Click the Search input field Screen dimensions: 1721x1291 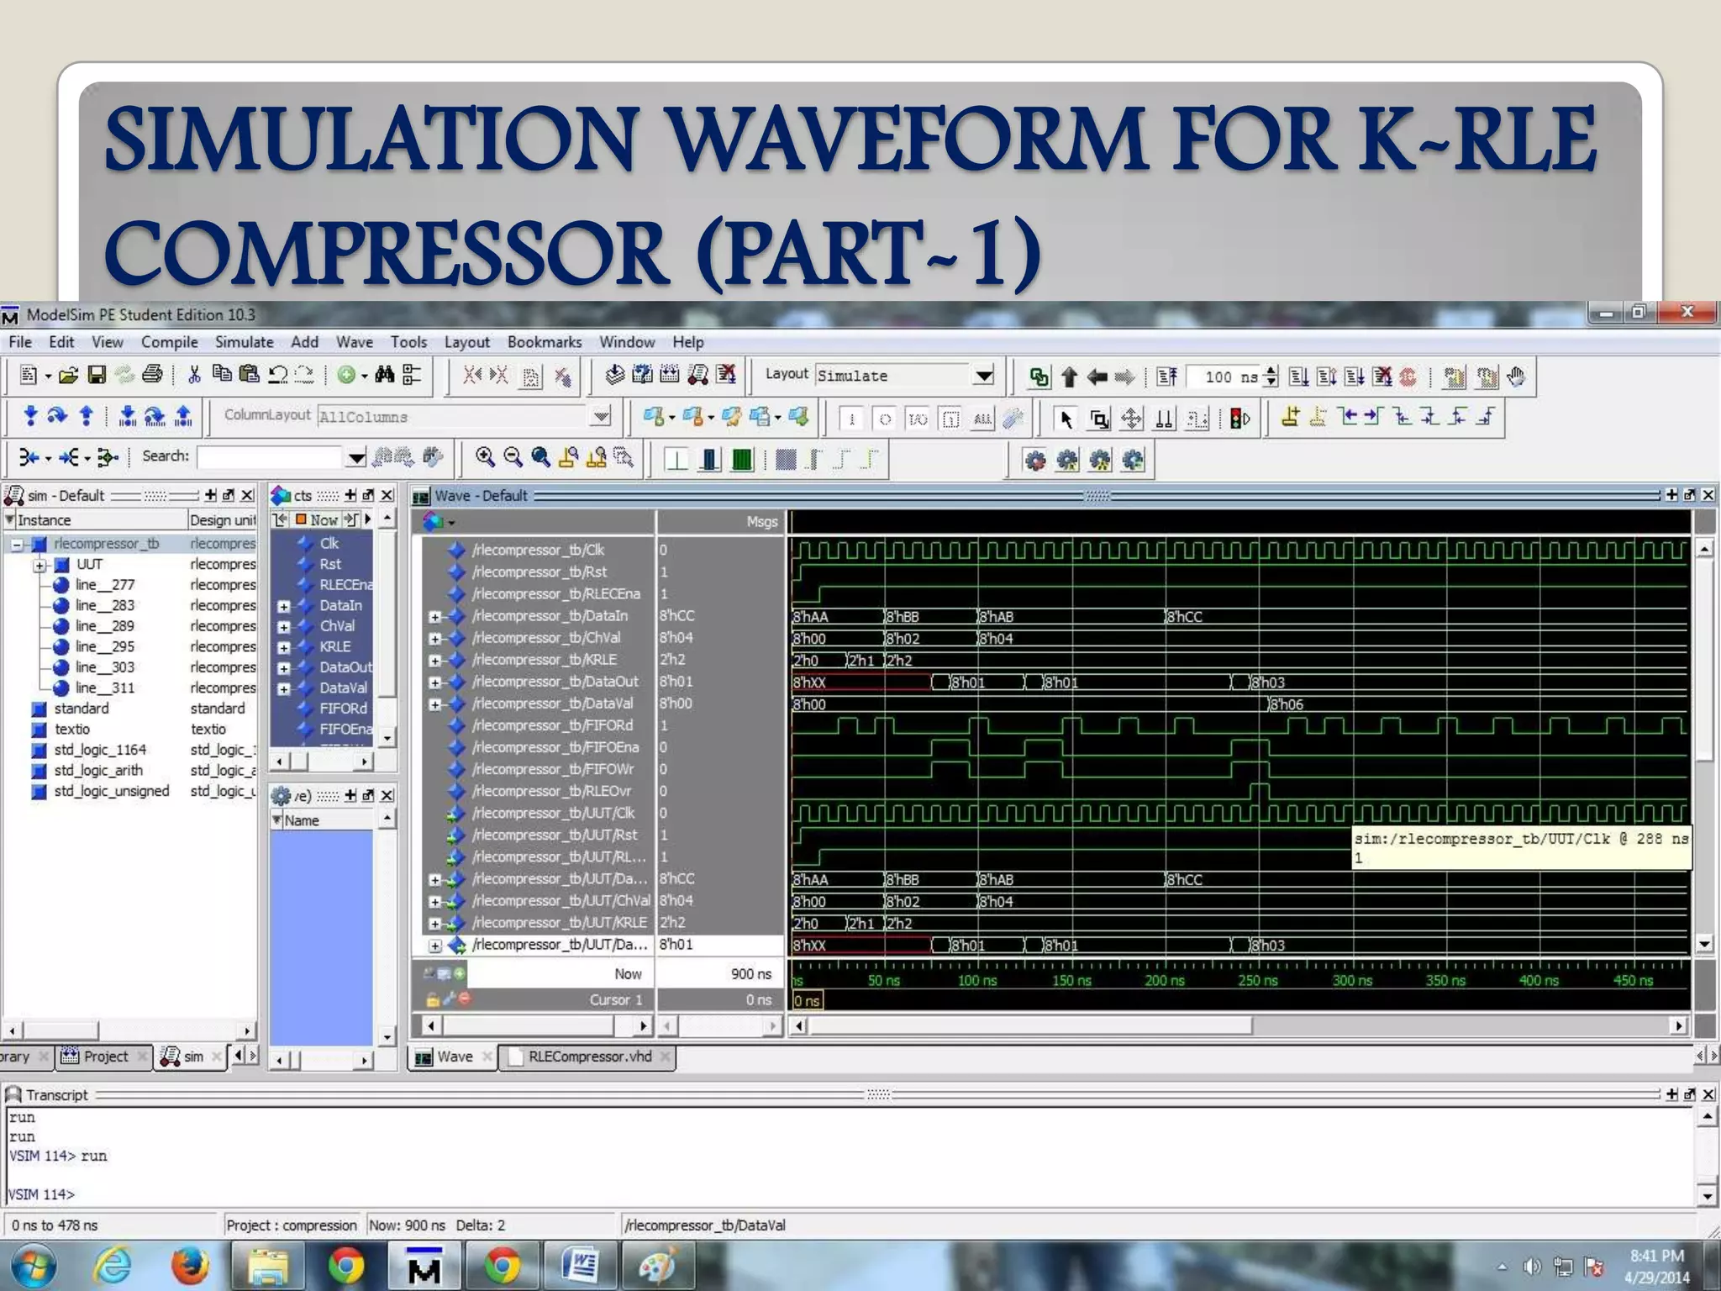(x=271, y=456)
